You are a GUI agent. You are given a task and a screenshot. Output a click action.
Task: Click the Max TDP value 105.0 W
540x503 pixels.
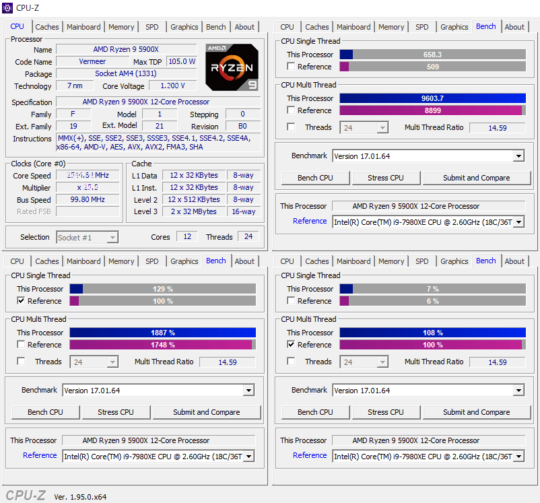(x=182, y=61)
